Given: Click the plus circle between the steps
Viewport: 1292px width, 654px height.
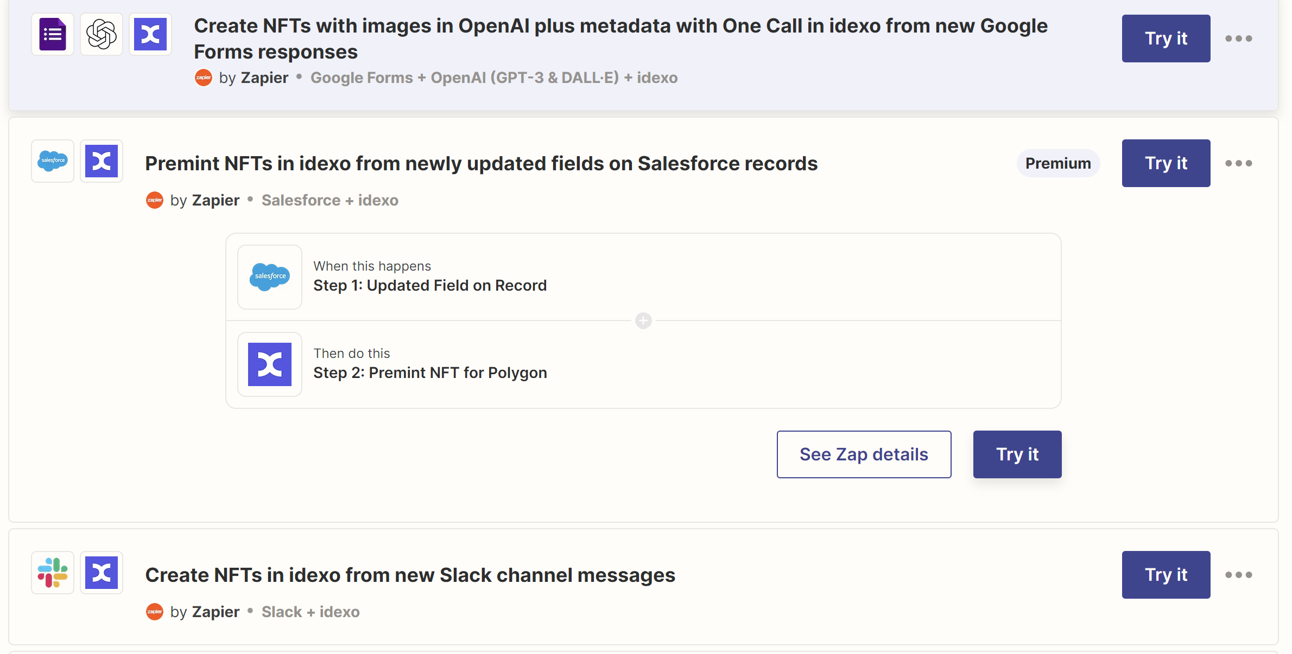Looking at the screenshot, I should coord(643,321).
